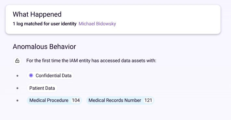Viewport: 231px width, 120px height.
Task: Select the Patient Data tag
Action: pos(42,88)
